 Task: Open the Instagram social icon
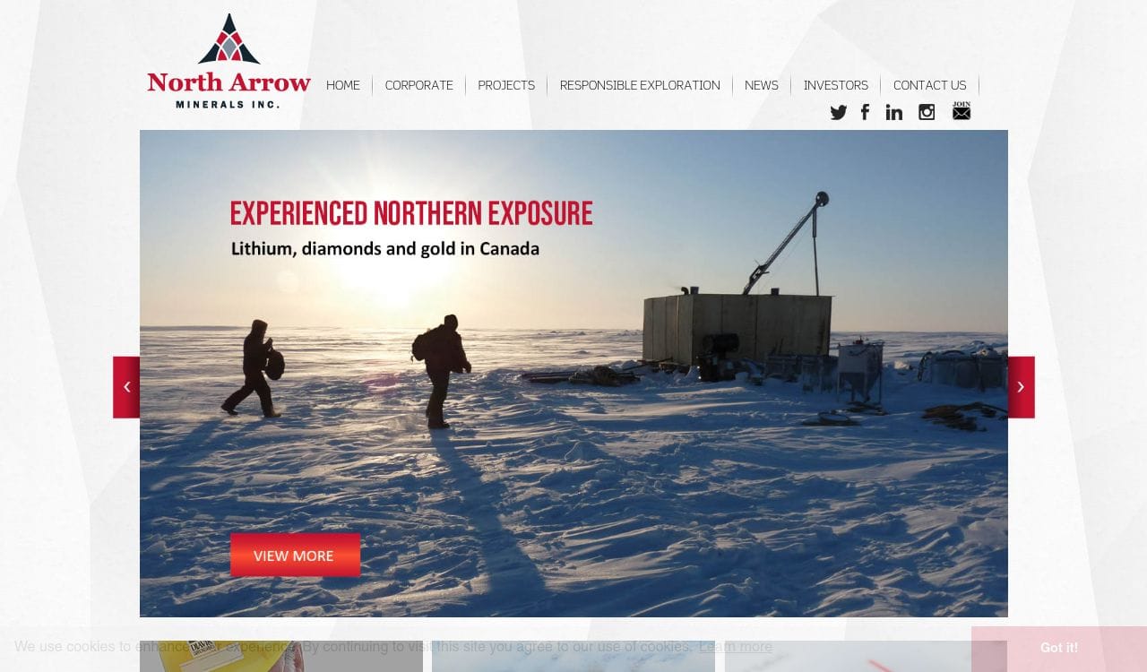click(x=927, y=112)
